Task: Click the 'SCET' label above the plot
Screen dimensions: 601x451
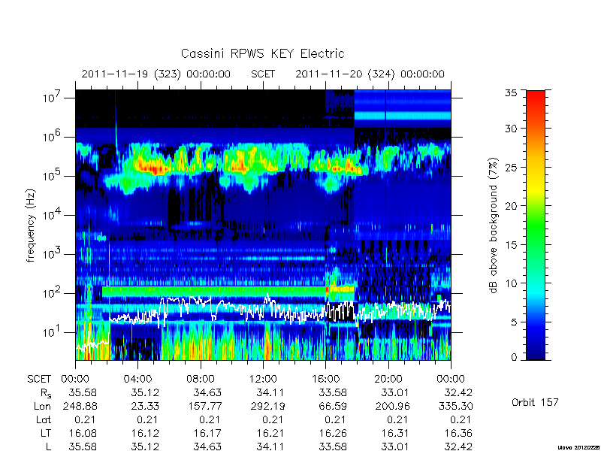Action: pyautogui.click(x=263, y=74)
